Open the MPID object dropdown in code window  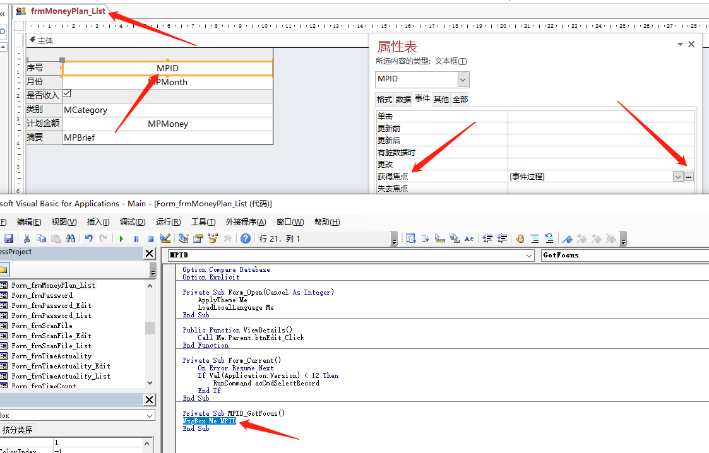pos(529,256)
